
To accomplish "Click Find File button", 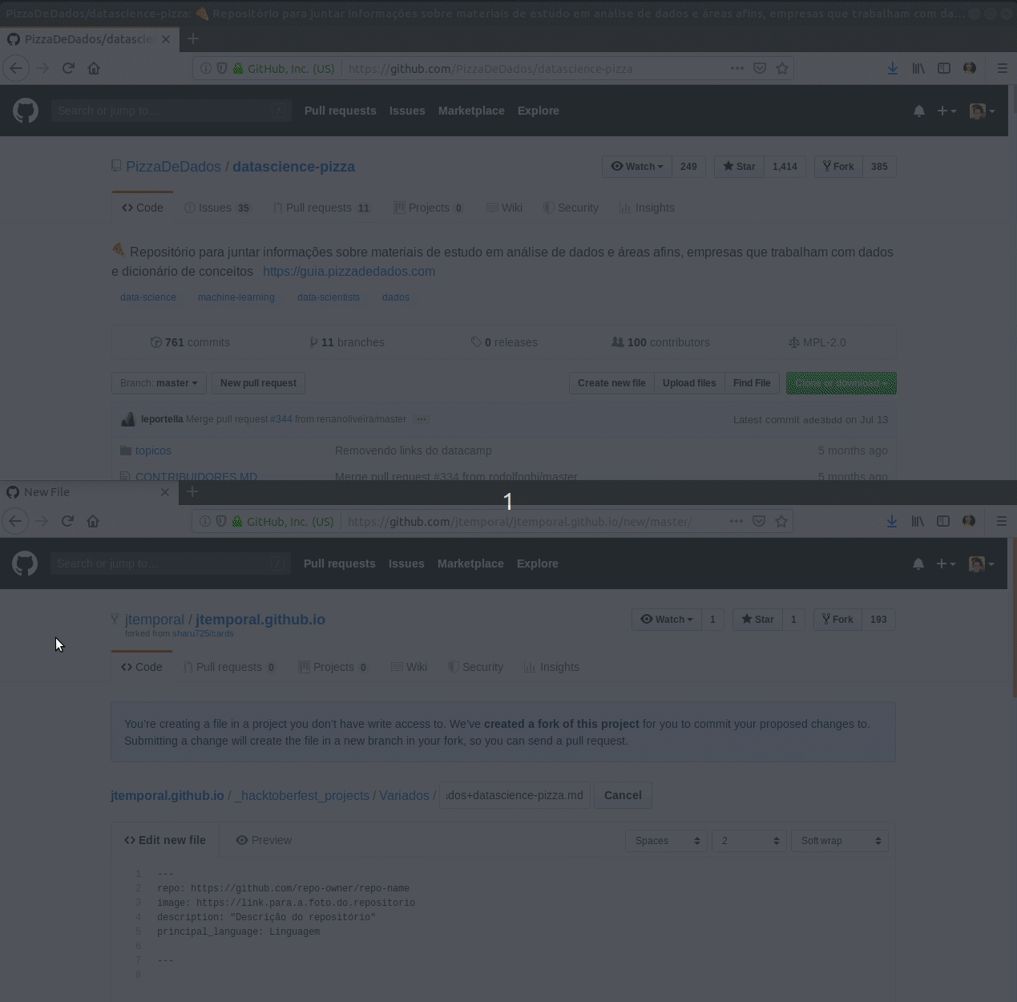I will tap(752, 383).
